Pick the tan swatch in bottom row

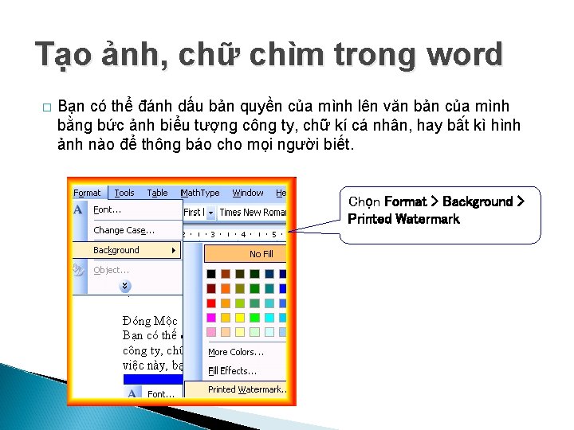point(226,332)
